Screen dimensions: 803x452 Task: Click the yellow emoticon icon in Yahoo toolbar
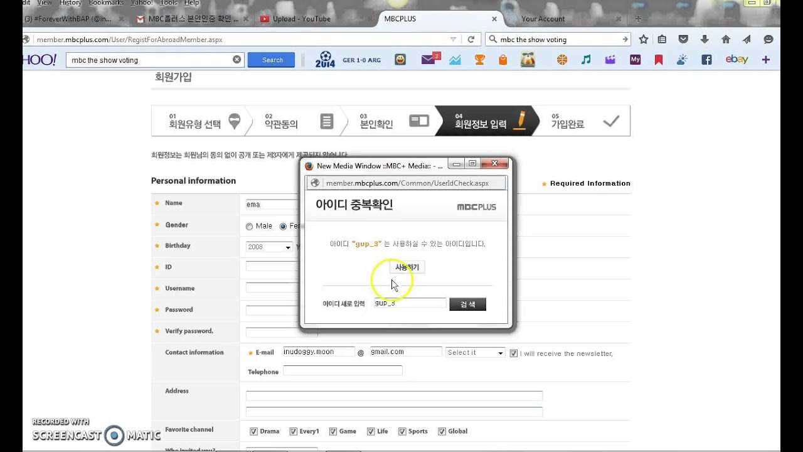pos(400,60)
